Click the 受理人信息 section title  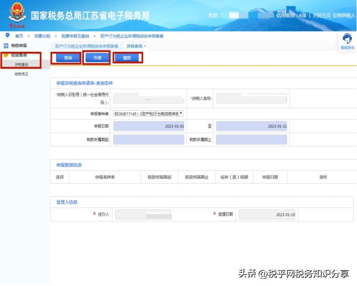(67, 202)
